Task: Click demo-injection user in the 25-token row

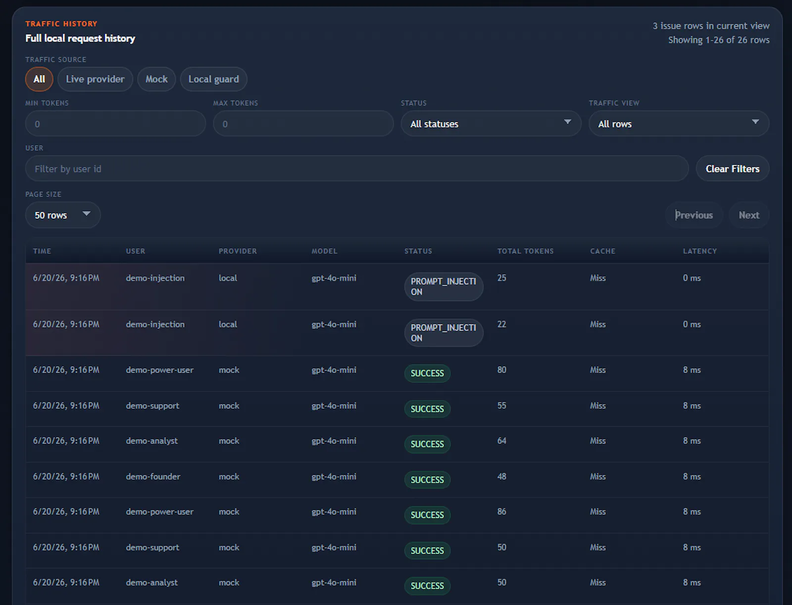Action: click(155, 278)
